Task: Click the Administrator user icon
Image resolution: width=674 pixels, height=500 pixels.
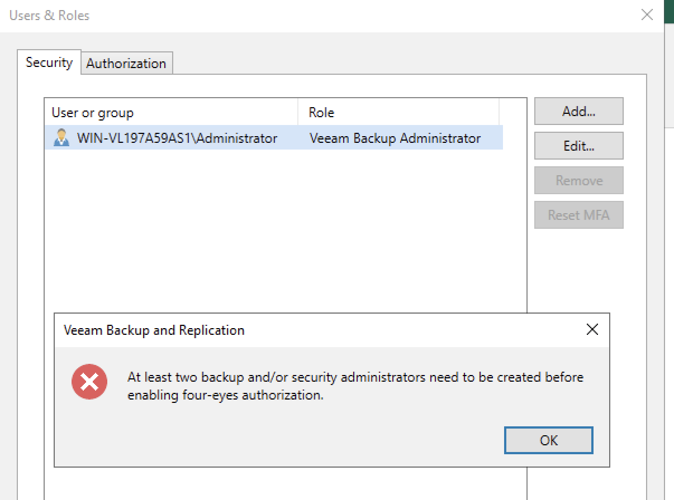Action: pos(61,138)
